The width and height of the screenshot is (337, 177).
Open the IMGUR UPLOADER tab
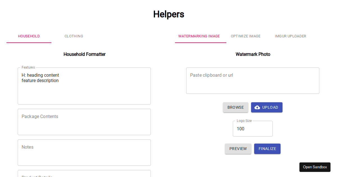(290, 36)
